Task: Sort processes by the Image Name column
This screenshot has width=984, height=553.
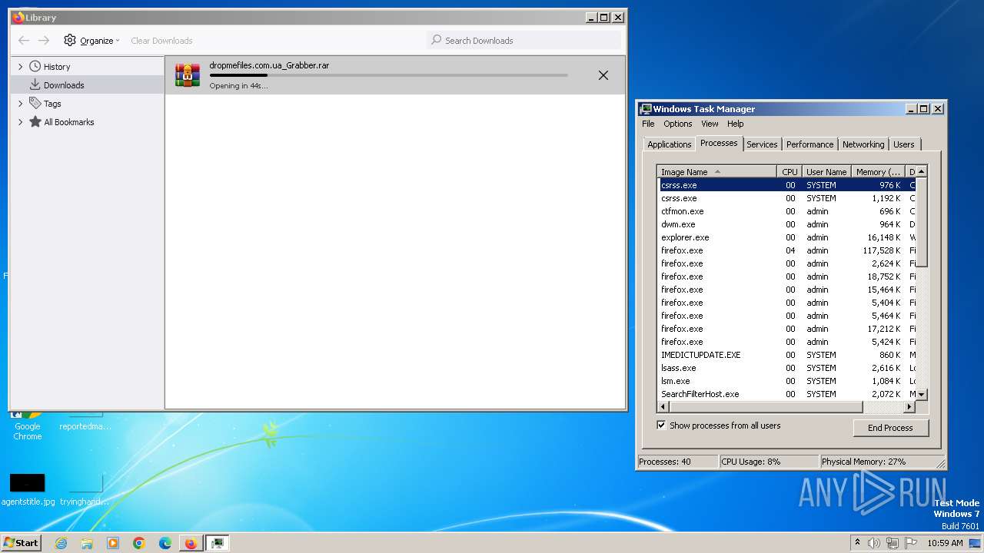Action: 717,172
